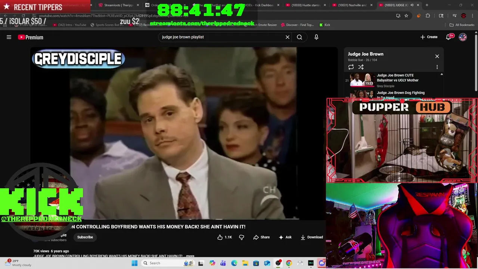Image resolution: width=478 pixels, height=269 pixels.
Task: Mute the (10031) JUDGE JOE tab audio
Action: (412, 5)
